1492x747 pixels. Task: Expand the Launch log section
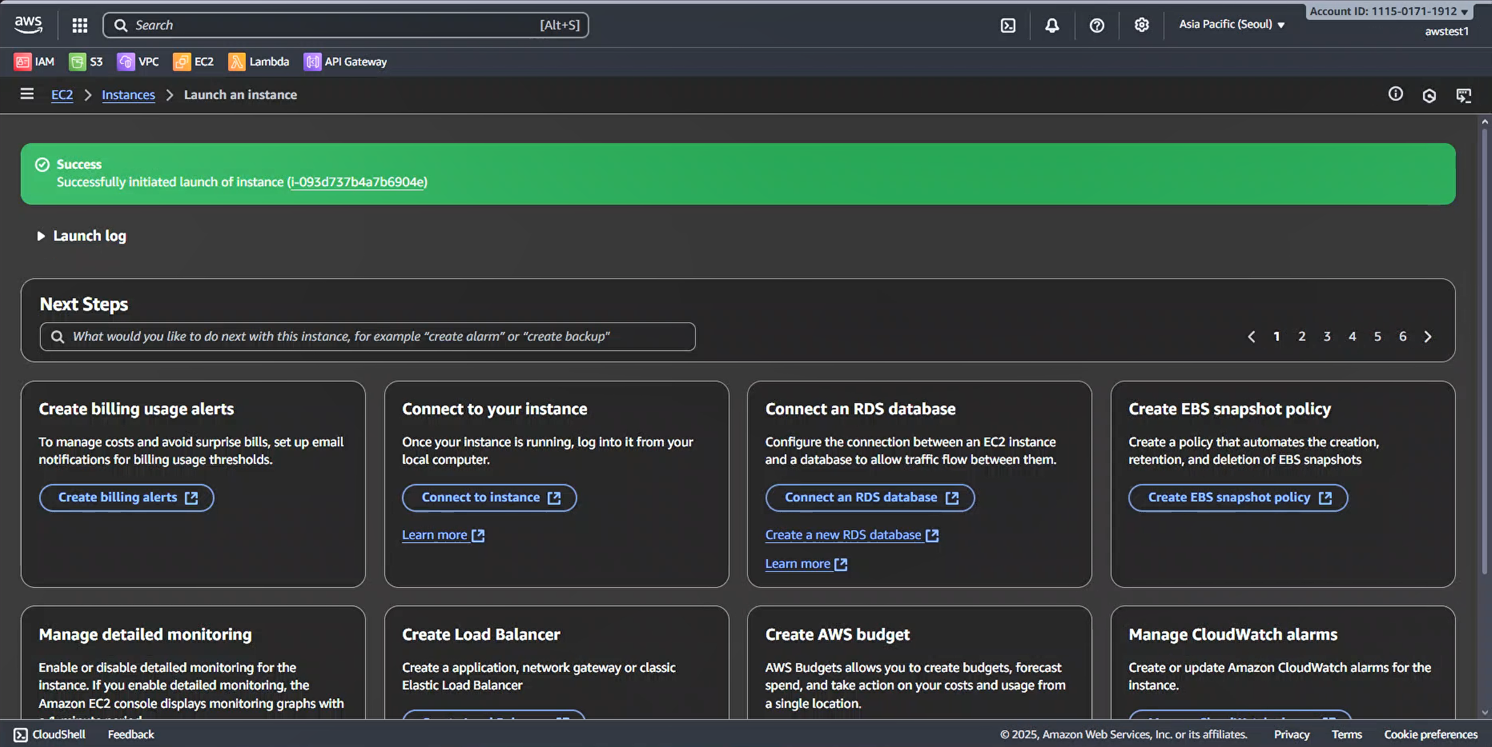click(x=82, y=236)
